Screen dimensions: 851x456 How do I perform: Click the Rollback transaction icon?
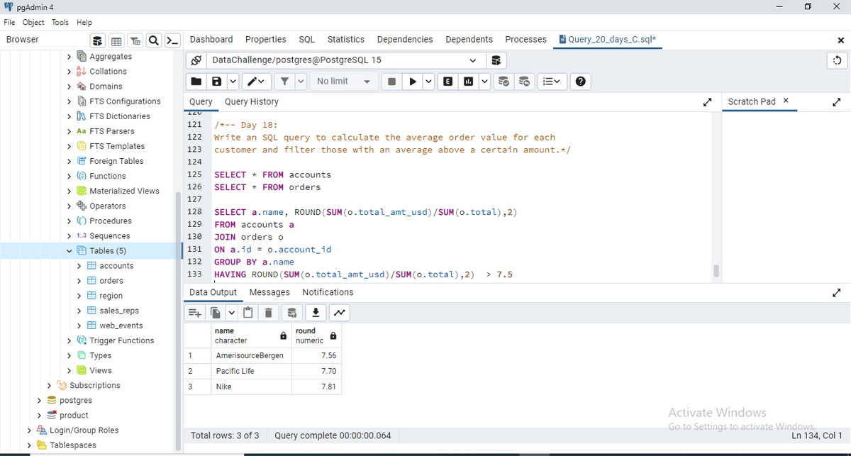point(525,82)
